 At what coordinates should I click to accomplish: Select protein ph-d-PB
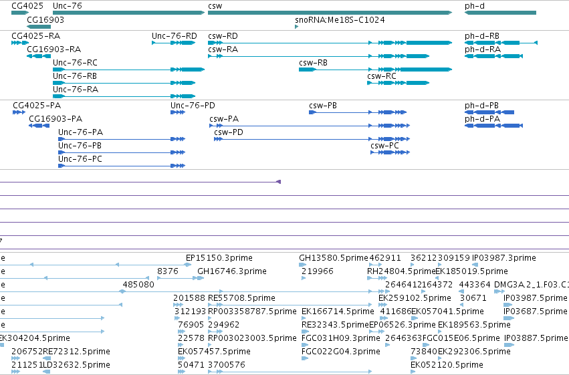(489, 112)
